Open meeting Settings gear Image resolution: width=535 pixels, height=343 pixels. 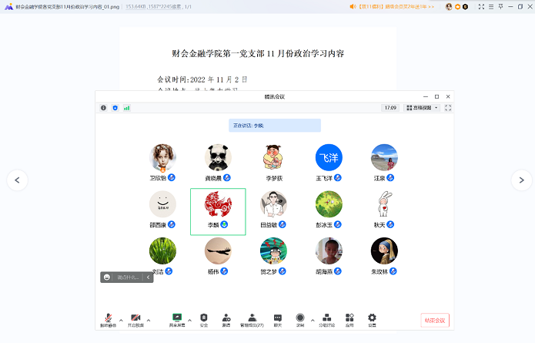tap(372, 318)
